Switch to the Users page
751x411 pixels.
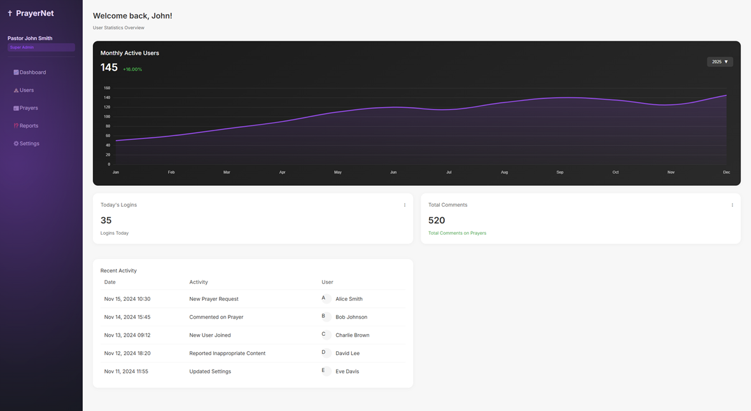tap(28, 90)
